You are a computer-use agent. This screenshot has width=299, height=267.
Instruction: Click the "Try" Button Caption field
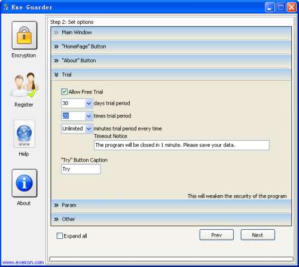[81, 169]
